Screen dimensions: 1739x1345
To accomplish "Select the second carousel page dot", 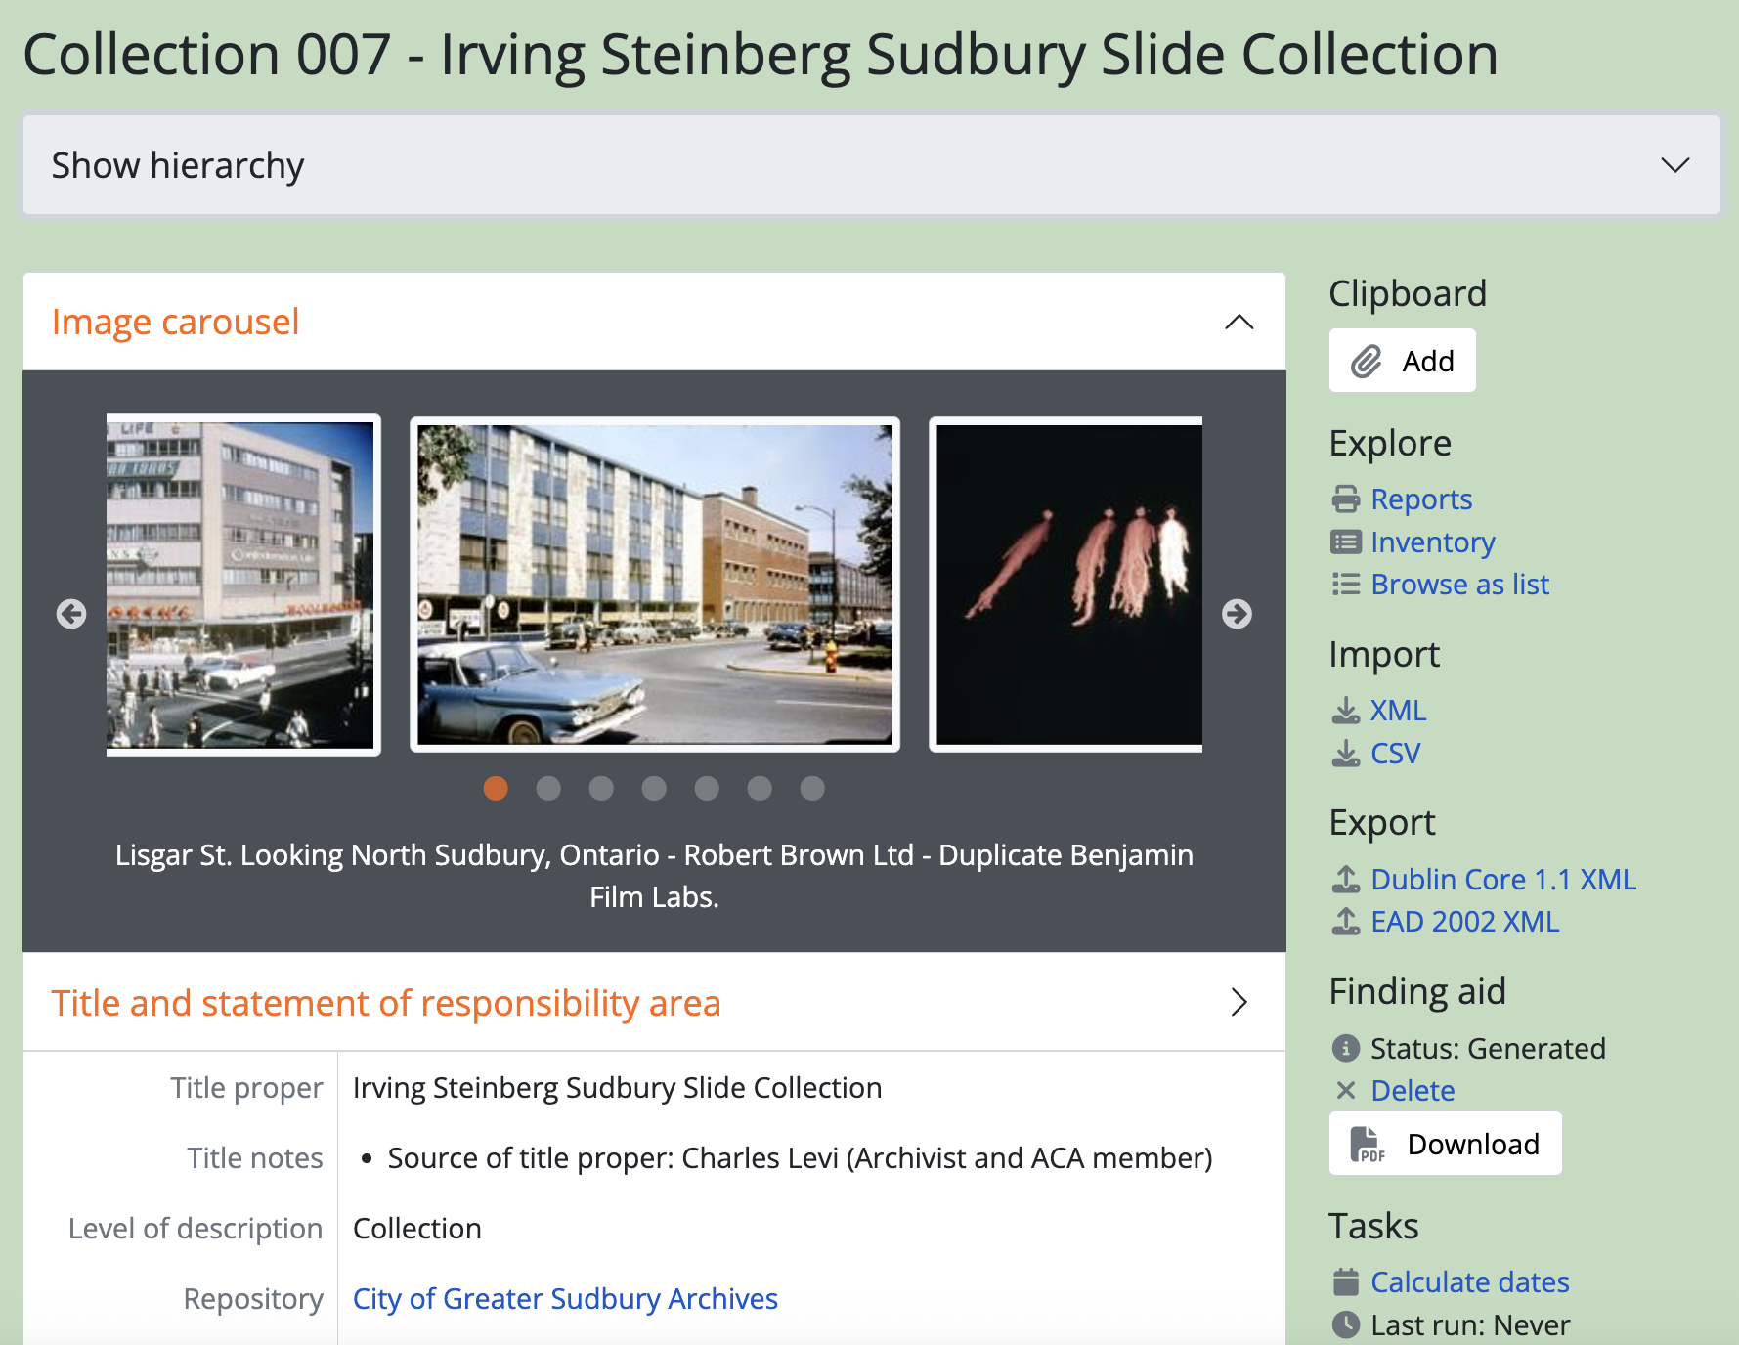I will click(x=548, y=789).
